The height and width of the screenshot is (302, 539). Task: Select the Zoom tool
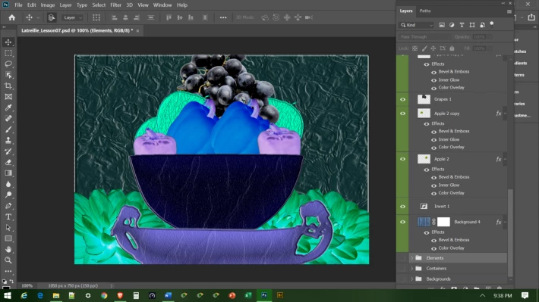click(8, 260)
